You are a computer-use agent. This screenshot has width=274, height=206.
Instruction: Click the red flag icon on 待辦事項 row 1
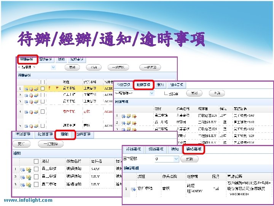coord(57,88)
